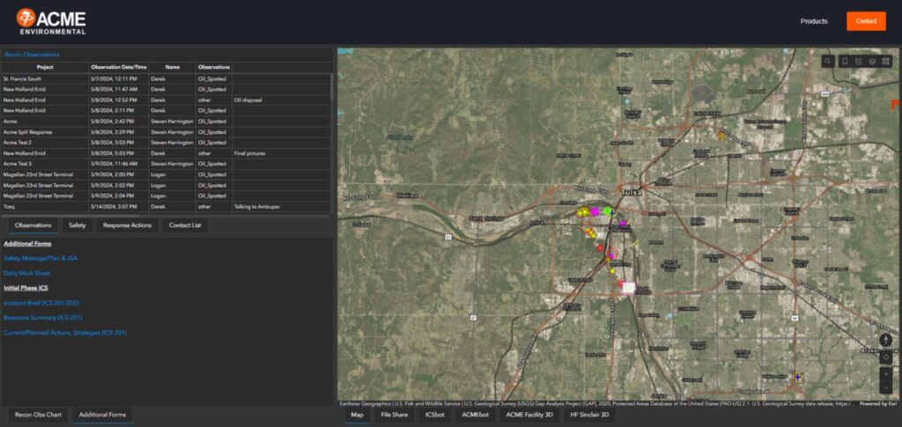This screenshot has height=427, width=902.
Task: Click the orange Contact button
Action: (x=866, y=21)
